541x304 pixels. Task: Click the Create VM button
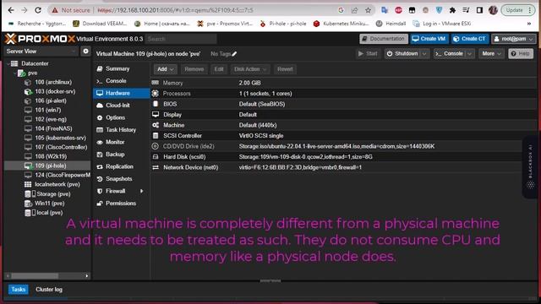(429, 39)
